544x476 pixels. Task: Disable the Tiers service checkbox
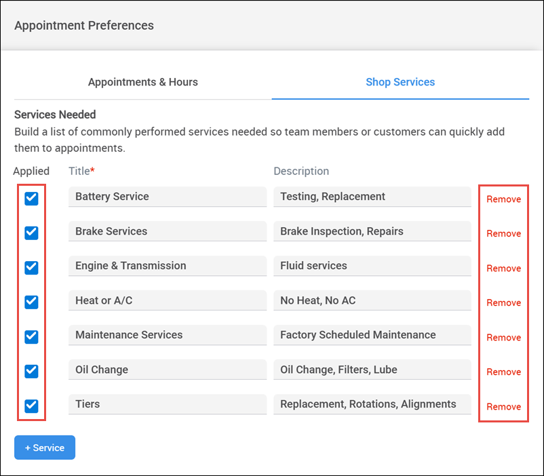31,405
